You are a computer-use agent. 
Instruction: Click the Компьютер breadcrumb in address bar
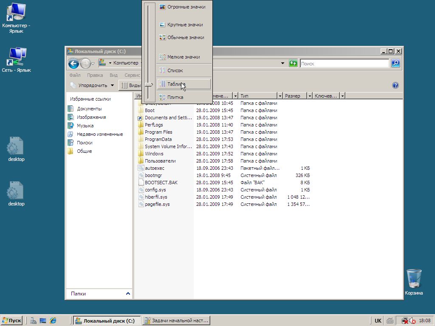click(126, 63)
